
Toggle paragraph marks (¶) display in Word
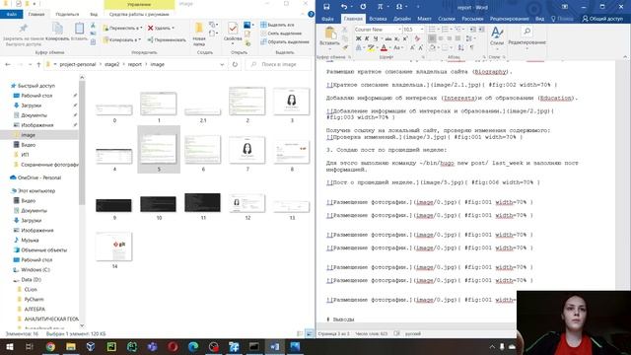471,47
